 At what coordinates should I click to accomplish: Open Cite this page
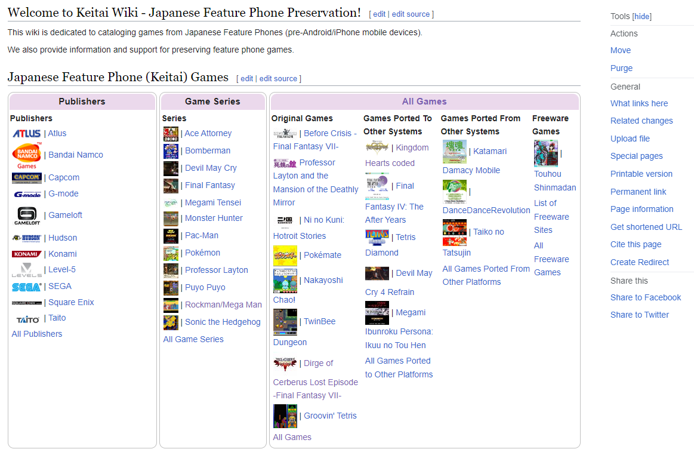pos(636,245)
